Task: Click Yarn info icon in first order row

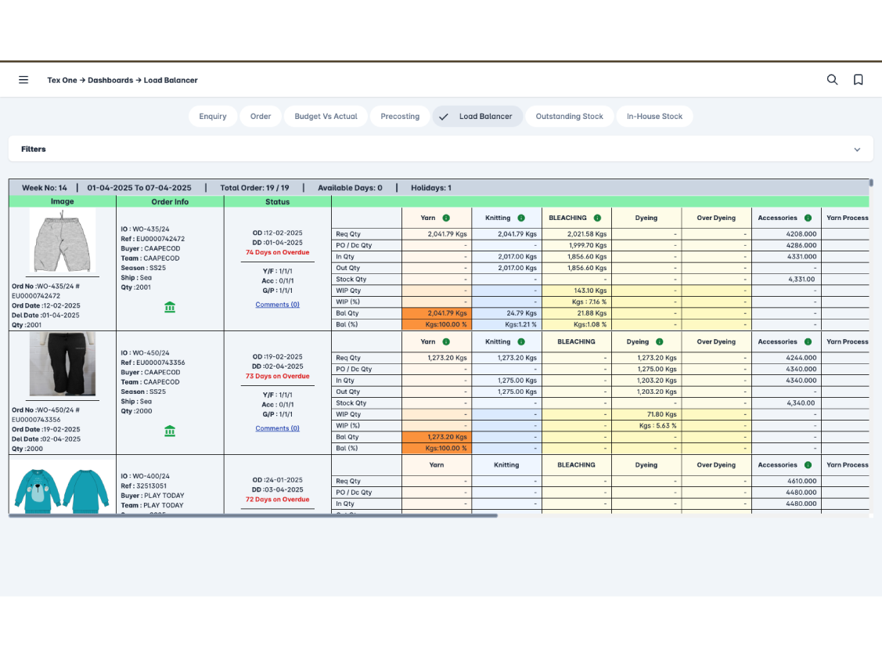Action: point(446,218)
